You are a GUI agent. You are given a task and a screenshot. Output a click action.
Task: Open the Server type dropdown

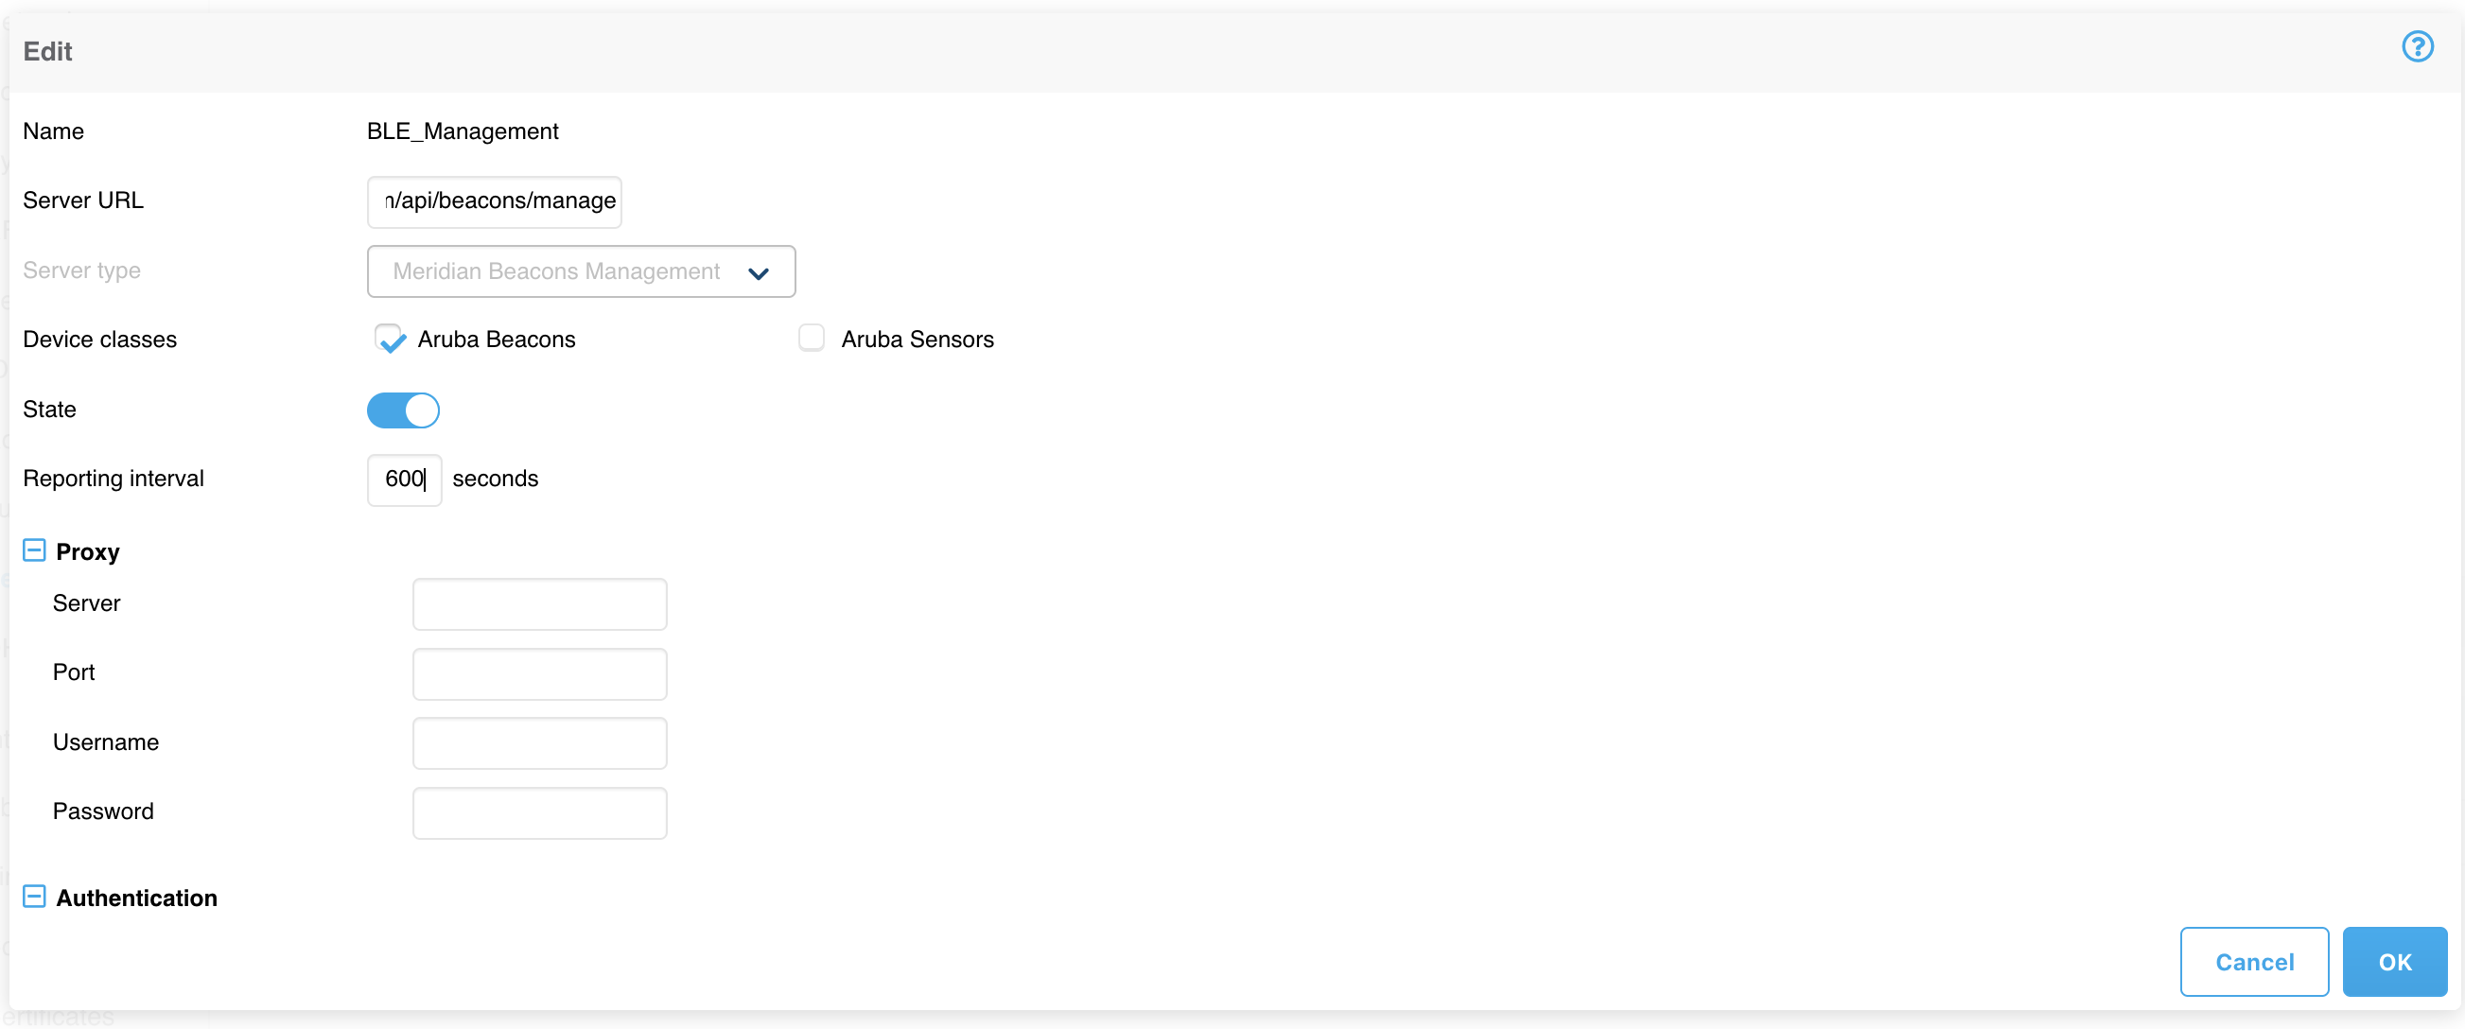click(581, 270)
